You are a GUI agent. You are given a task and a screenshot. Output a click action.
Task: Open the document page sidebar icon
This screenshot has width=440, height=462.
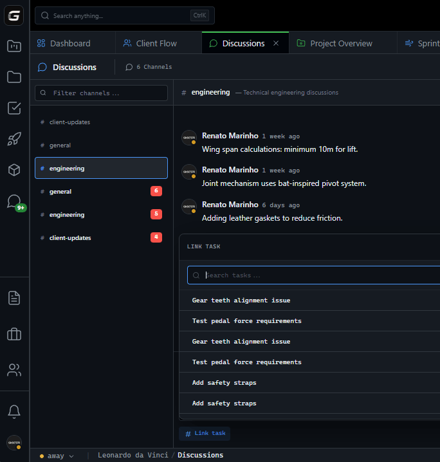point(14,298)
